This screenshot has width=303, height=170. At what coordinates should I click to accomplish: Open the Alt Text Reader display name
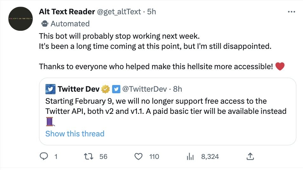[67, 12]
